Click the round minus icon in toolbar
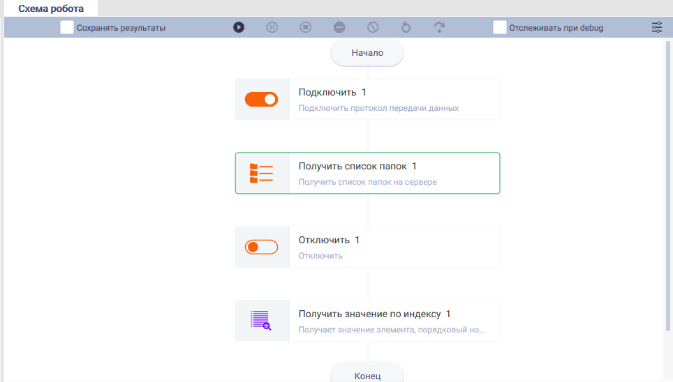Screen dimensions: 673x382 (x=339, y=27)
